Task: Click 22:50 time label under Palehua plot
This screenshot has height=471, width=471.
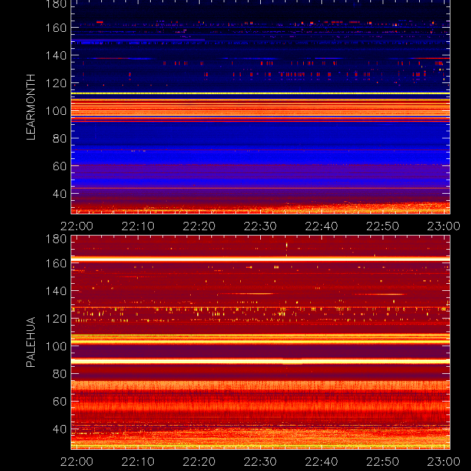Action: pos(383,462)
